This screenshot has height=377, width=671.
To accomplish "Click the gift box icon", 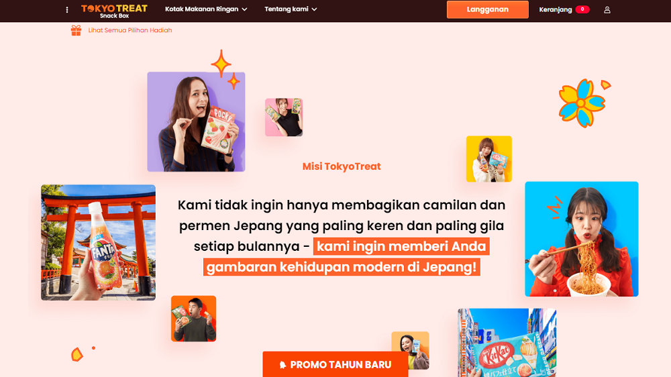I will tap(76, 30).
